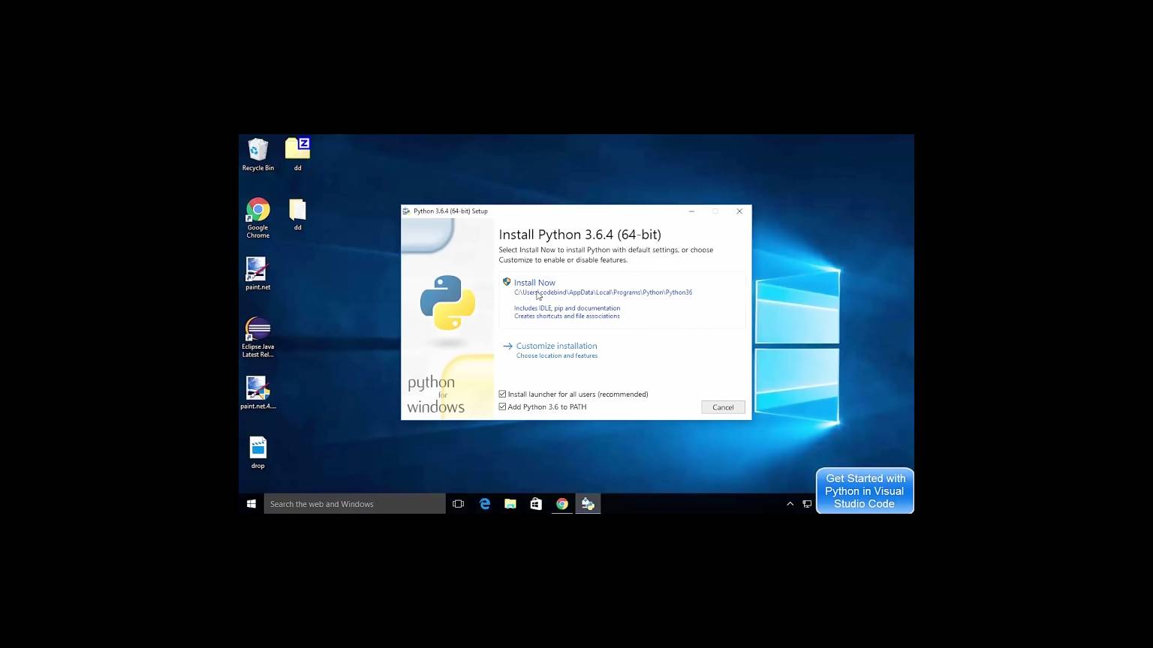The height and width of the screenshot is (648, 1153).
Task: Launch Microsoft Edge from the taskbar
Action: pyautogui.click(x=485, y=504)
